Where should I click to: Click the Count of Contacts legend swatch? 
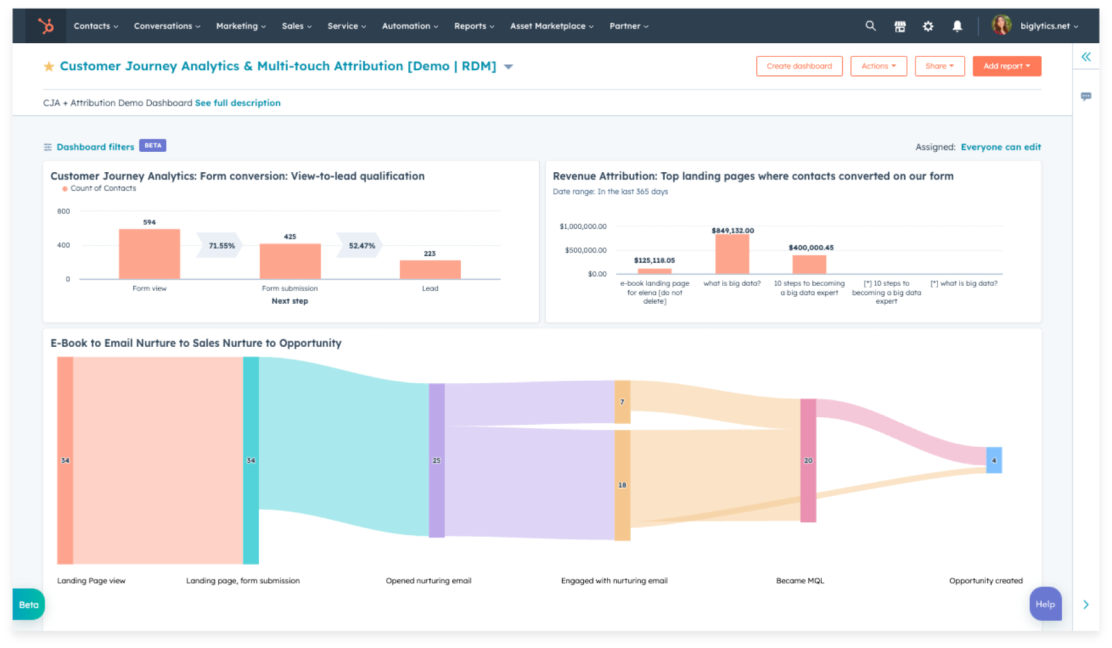pos(65,189)
